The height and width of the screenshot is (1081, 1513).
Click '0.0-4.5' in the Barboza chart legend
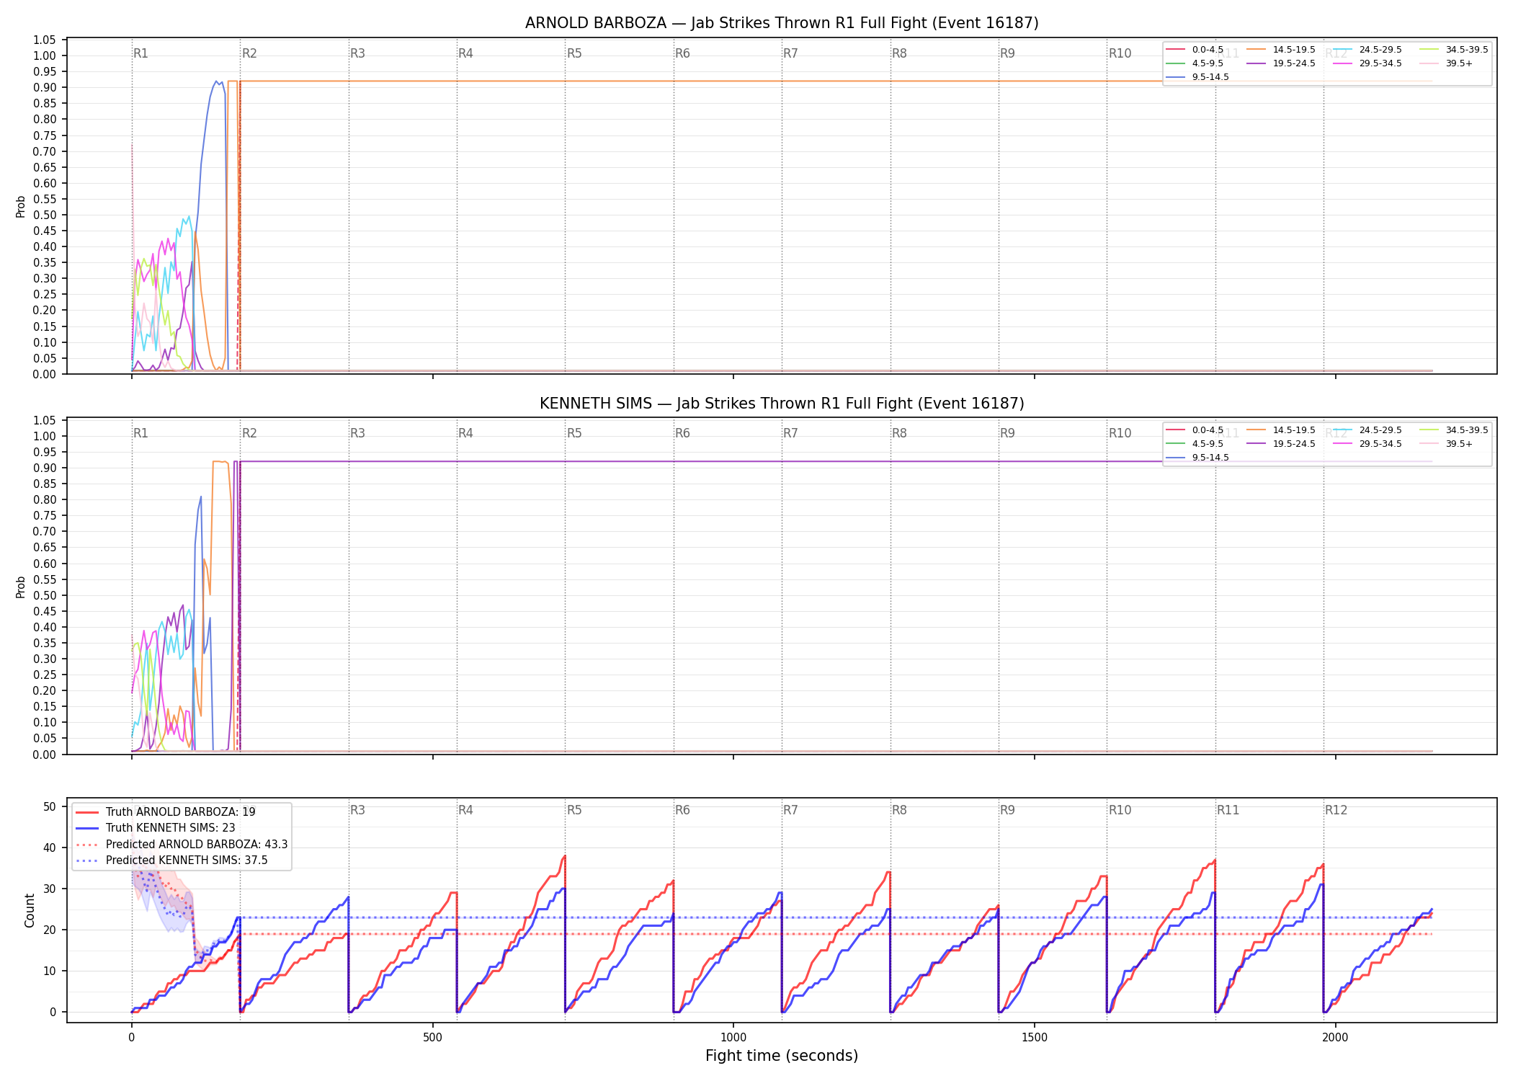[x=1208, y=50]
